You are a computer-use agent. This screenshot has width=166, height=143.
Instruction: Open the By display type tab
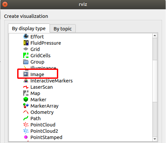29,28
